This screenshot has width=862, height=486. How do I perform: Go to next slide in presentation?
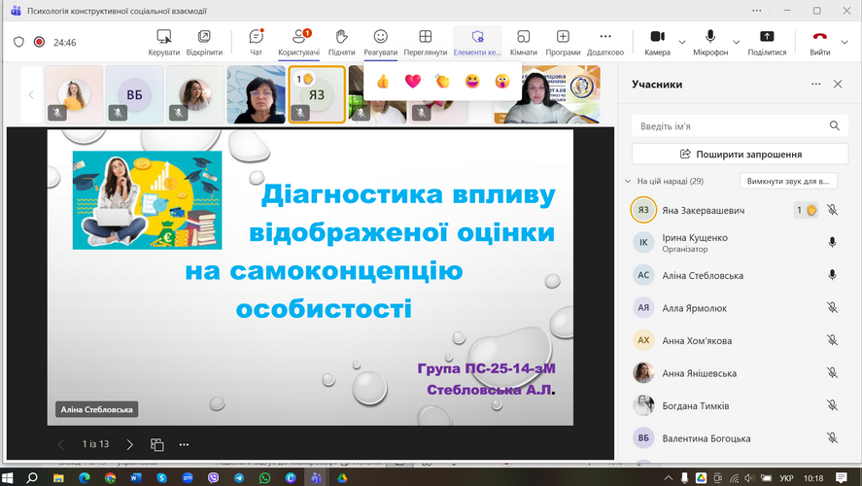point(130,444)
